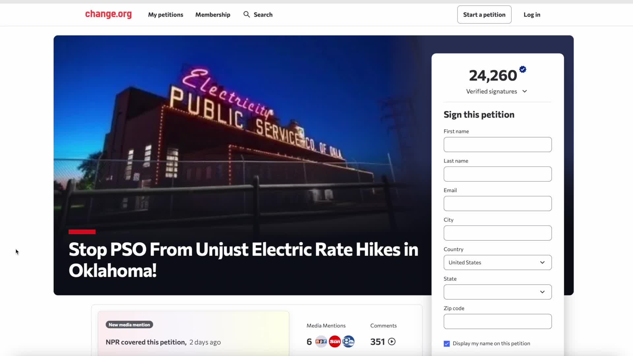Expand the Verified signatures chevron
The image size is (633, 356).
click(525, 91)
